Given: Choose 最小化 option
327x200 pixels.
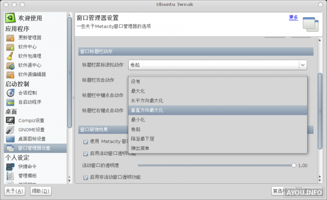Looking at the screenshot, I should click(x=218, y=120).
